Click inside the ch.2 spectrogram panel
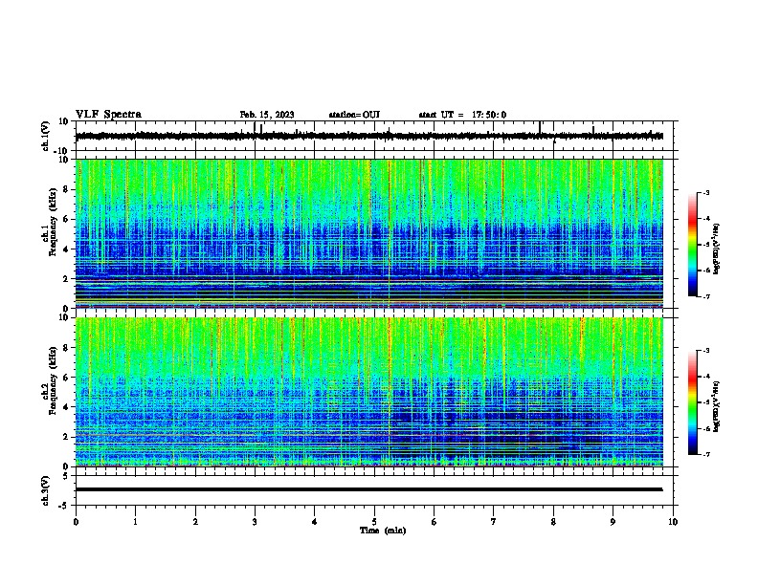The width and height of the screenshot is (758, 585). point(368,392)
